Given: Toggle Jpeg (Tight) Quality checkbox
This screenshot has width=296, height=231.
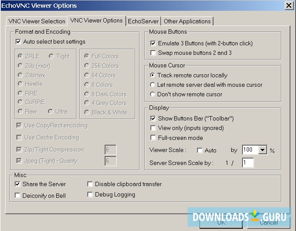Looking at the screenshot, I should pos(19,161).
